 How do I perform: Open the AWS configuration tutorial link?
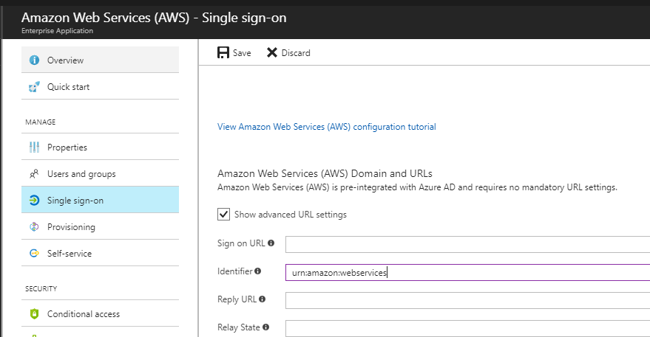tap(327, 127)
